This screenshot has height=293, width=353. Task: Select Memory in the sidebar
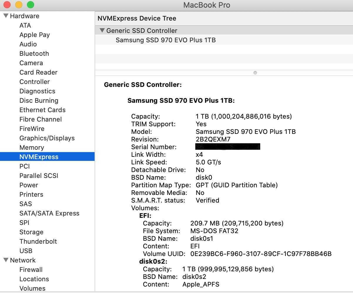32,147
